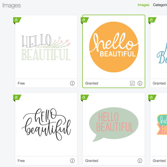The width and height of the screenshot is (167, 167).
Task: Switch to the Images tab
Action: 143,5
